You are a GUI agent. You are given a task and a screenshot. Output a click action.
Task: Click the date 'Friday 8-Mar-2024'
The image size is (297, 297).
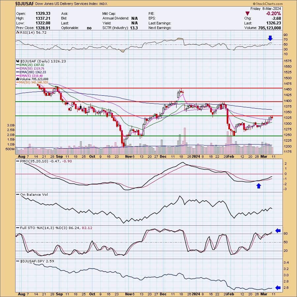coord(266,9)
